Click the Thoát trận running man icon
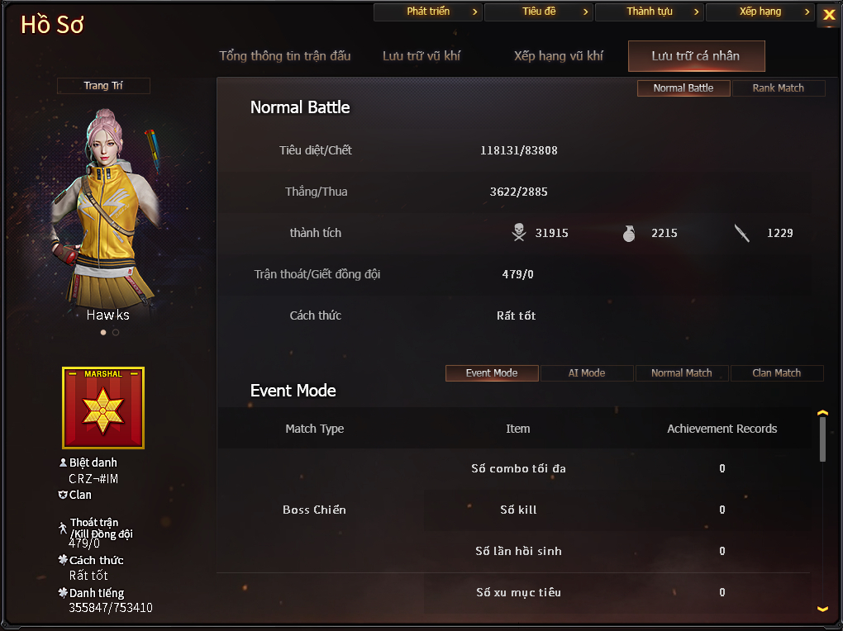Screen dimensions: 843x631 63,528
